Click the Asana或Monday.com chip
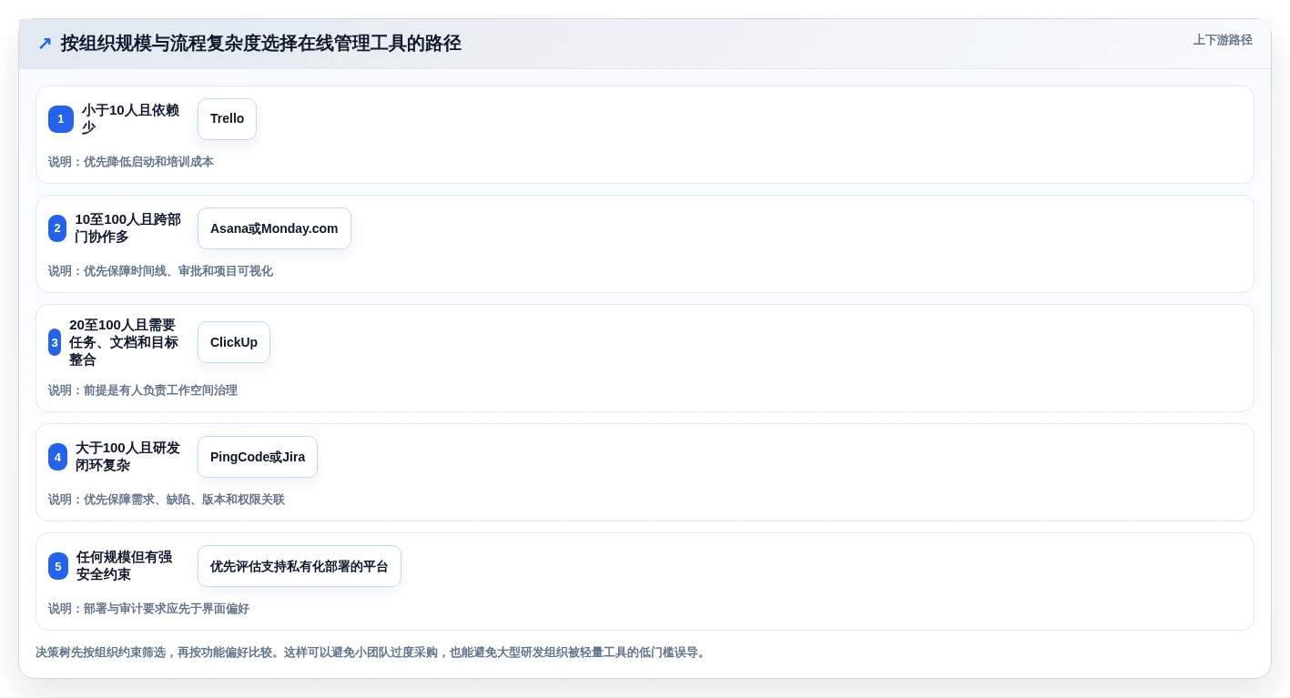1290x698 pixels. pos(274,228)
